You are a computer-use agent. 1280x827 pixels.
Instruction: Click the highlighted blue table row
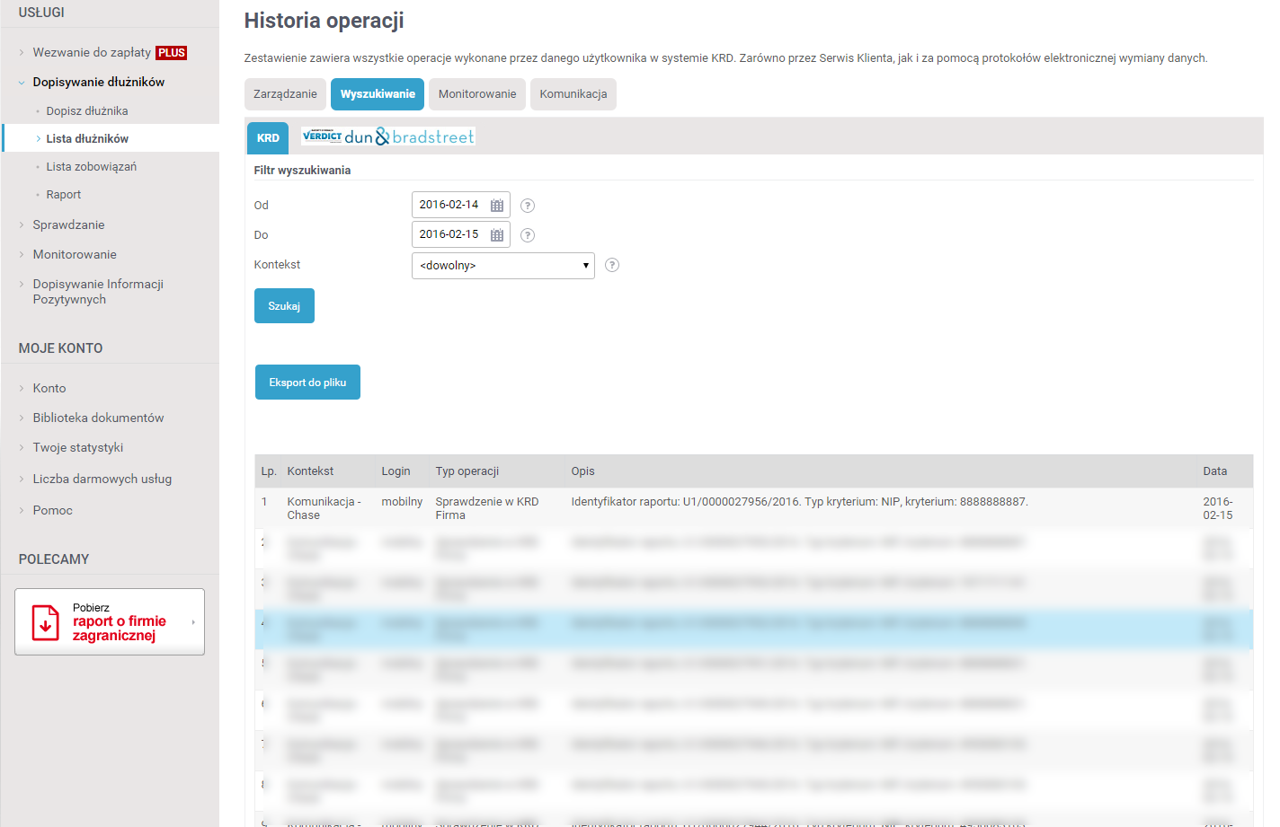point(753,629)
